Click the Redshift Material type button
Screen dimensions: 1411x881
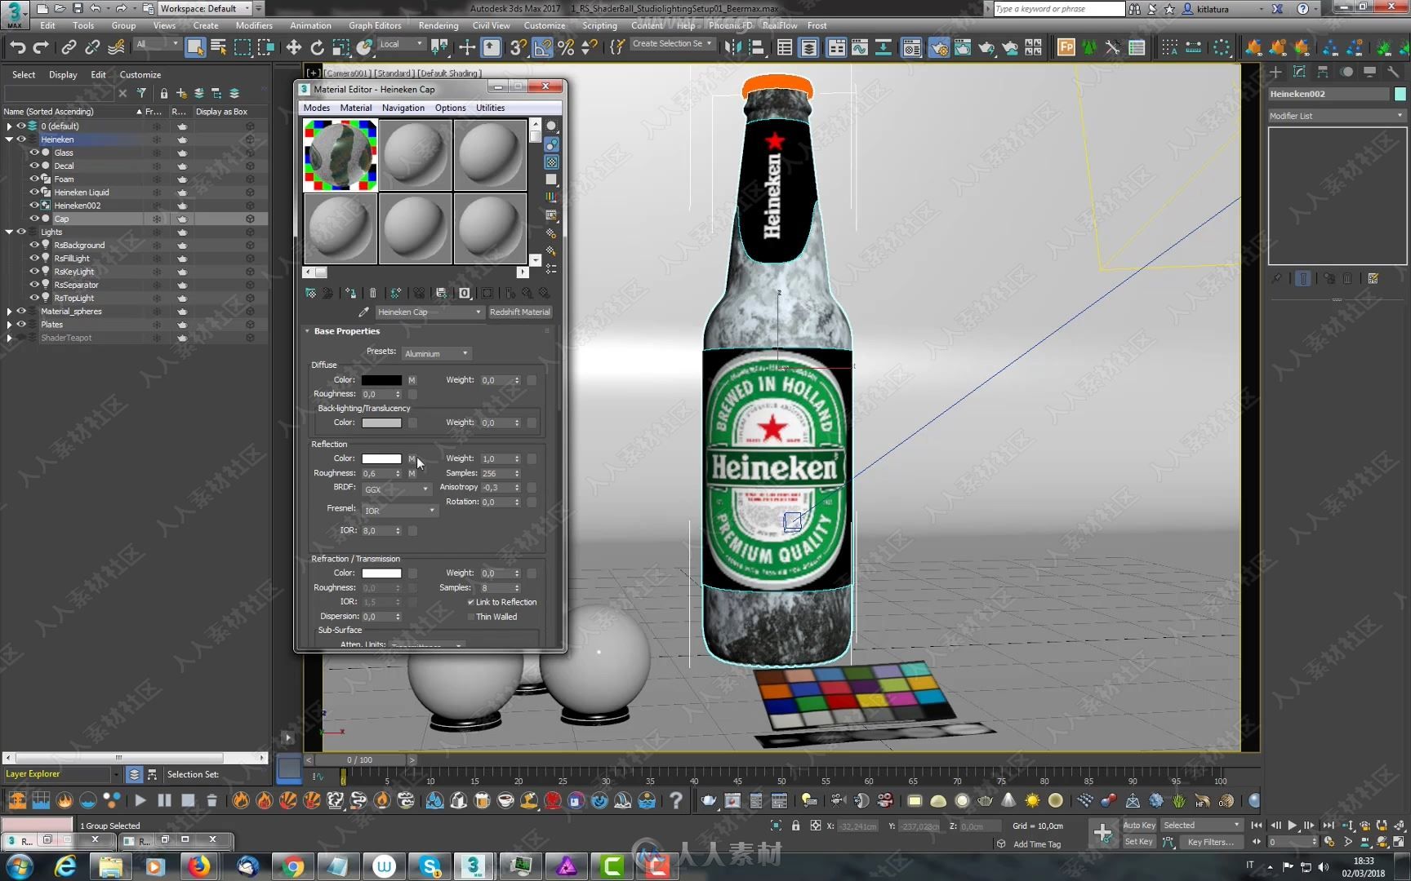520,312
